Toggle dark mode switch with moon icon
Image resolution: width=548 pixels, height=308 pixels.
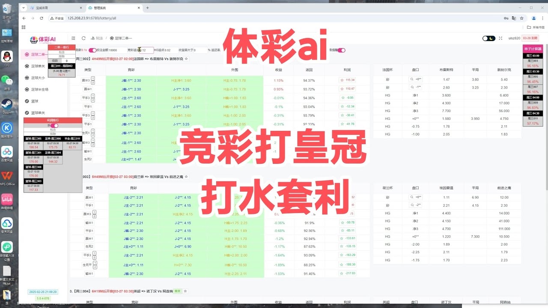coord(488,38)
